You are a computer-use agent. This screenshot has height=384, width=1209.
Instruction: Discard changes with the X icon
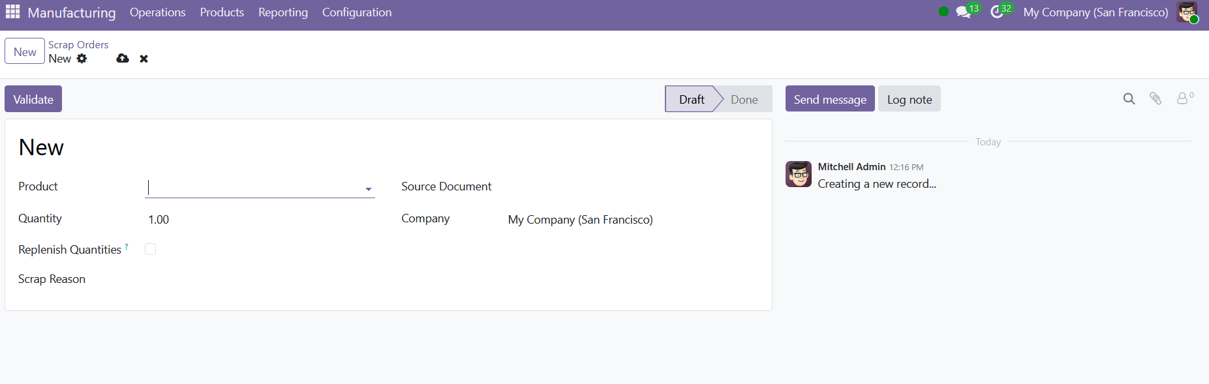[x=144, y=59]
